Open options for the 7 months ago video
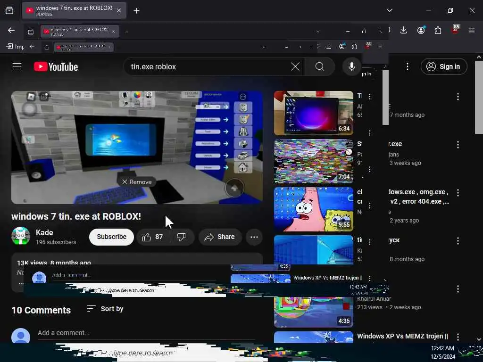This screenshot has width=483, height=362. [x=458, y=97]
